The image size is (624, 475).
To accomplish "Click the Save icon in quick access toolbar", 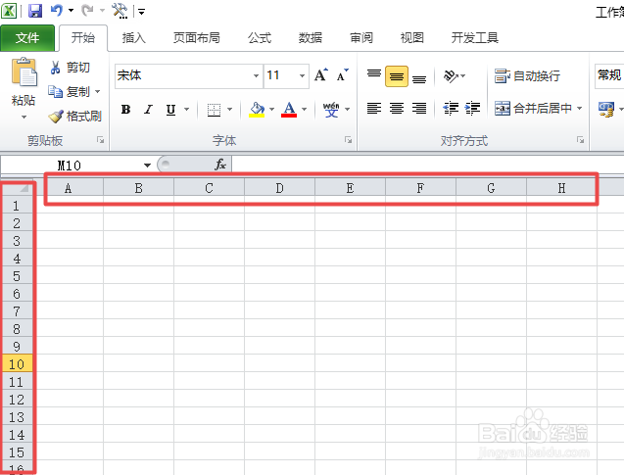I will pos(35,11).
